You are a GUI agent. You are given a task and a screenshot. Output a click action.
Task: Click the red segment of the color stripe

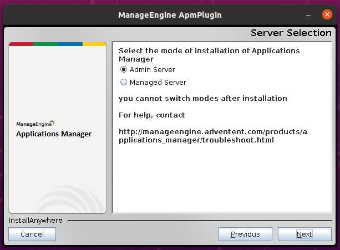[21, 44]
